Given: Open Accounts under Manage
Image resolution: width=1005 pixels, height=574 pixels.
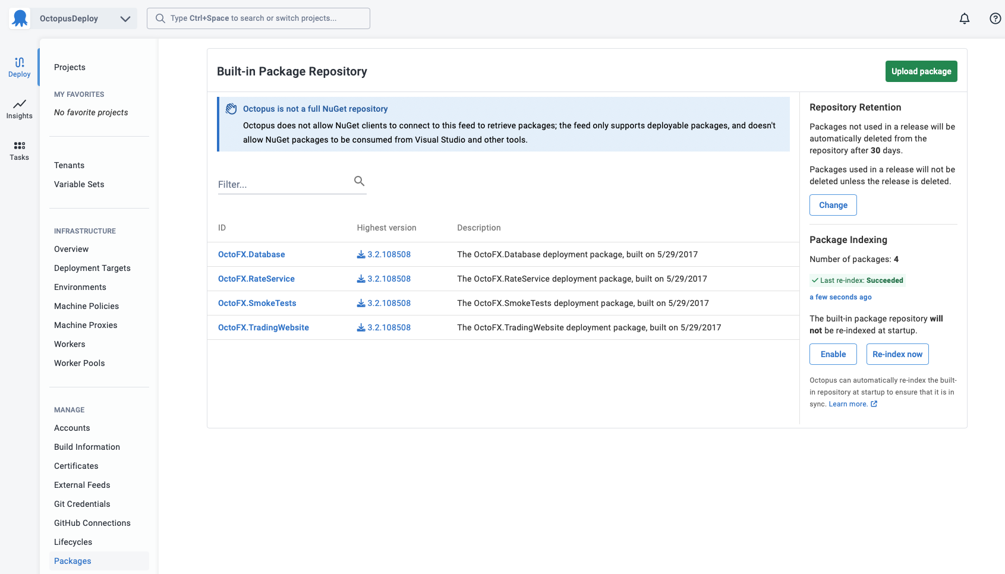Looking at the screenshot, I should [x=72, y=428].
